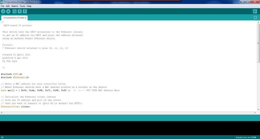Click the 'Enter a MAC address' comment line
Image resolution: width=260 pixels, height=139 pixels.
[x=34, y=84]
